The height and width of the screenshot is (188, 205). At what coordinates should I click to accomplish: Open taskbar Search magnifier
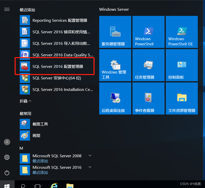click(23, 186)
